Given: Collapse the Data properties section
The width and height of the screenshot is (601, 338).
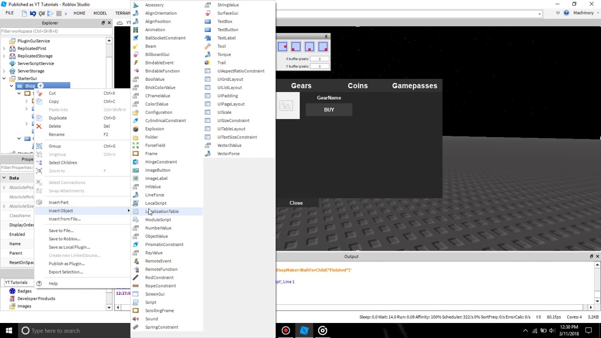Looking at the screenshot, I should 4,178.
